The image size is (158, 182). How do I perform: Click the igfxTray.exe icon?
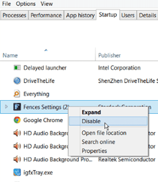pos(17,172)
